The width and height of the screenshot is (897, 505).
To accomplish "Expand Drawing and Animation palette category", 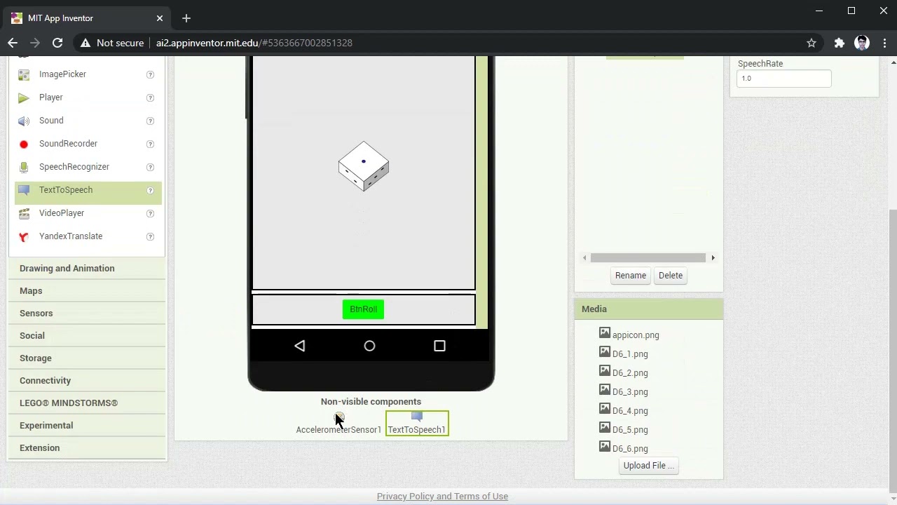I will [87, 269].
